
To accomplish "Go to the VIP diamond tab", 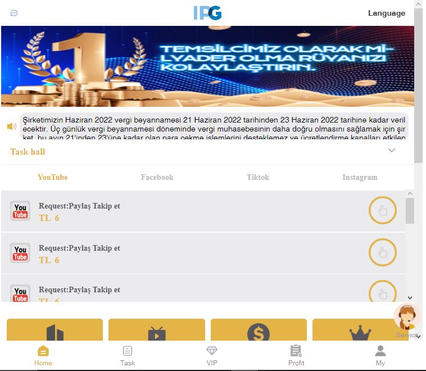I will pyautogui.click(x=212, y=356).
